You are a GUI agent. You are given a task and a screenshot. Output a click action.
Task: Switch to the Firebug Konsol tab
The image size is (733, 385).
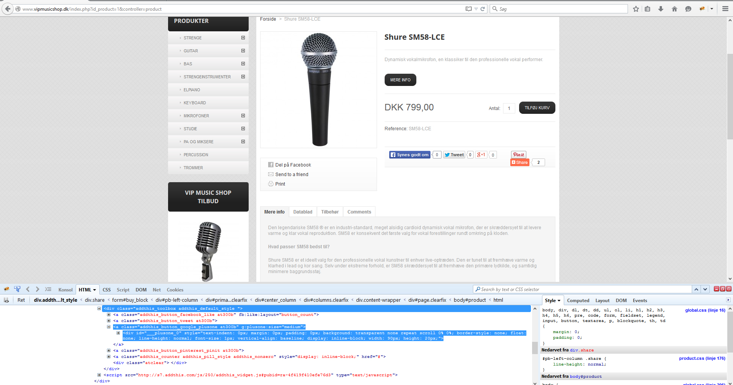point(65,290)
